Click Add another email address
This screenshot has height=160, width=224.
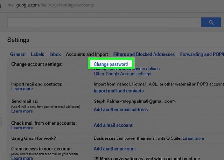pyautogui.click(x=121, y=109)
